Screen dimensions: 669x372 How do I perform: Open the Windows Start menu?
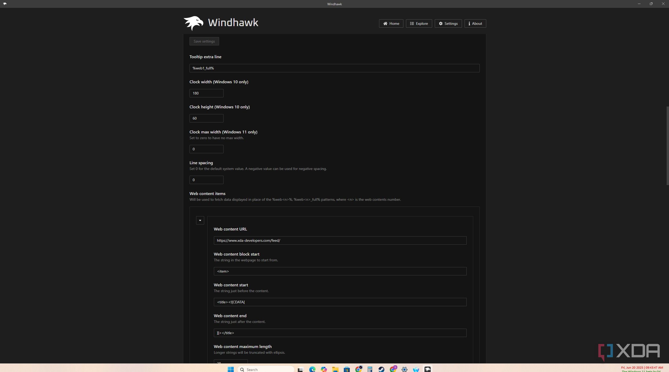tap(231, 369)
